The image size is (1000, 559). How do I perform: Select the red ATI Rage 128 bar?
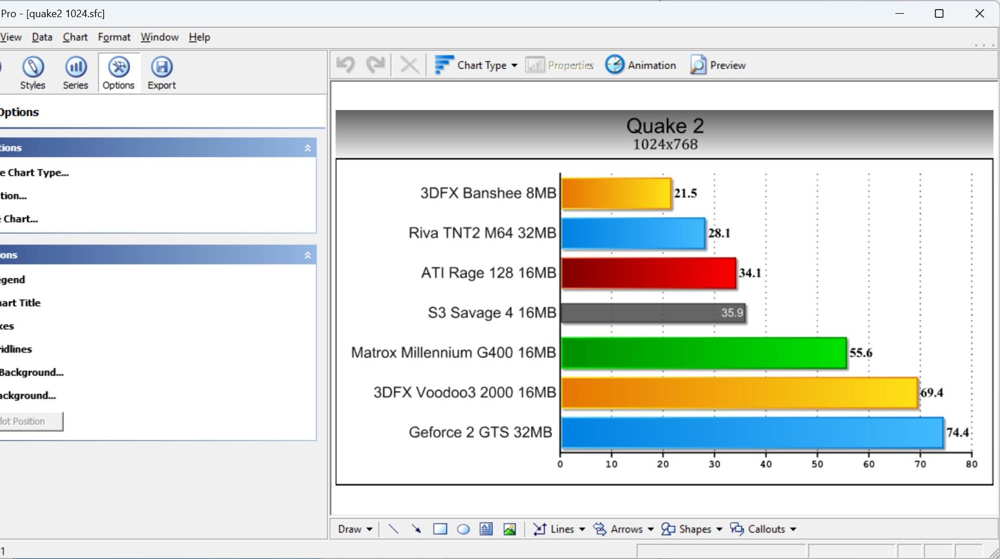648,273
